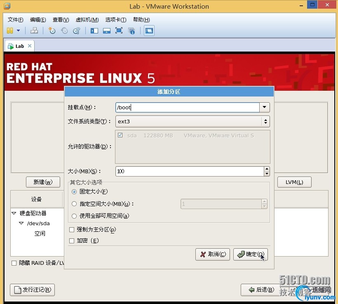Viewport: 338px width, 304px height.
Task: Click the 确定(O) confirm button
Action: pos(251,255)
